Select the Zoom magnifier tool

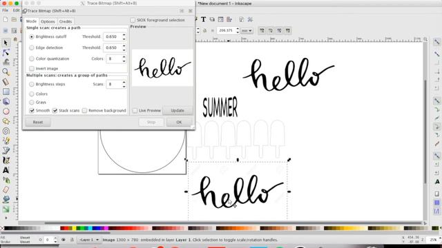(6, 72)
